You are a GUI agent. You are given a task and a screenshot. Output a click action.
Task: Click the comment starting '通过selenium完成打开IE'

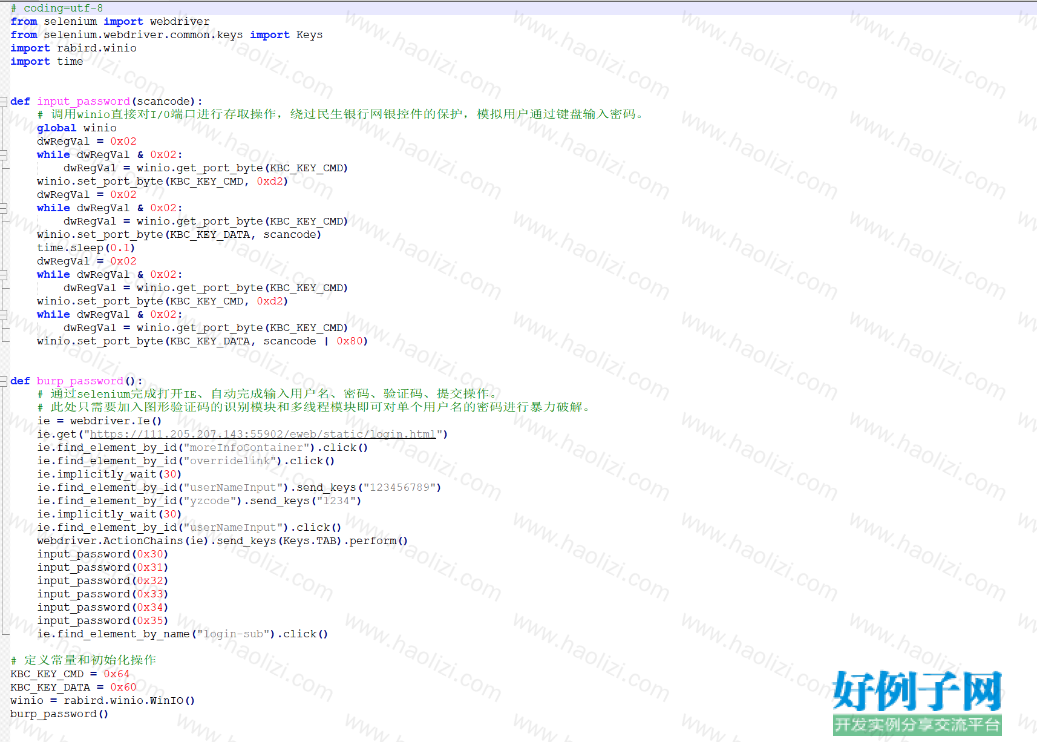click(269, 394)
